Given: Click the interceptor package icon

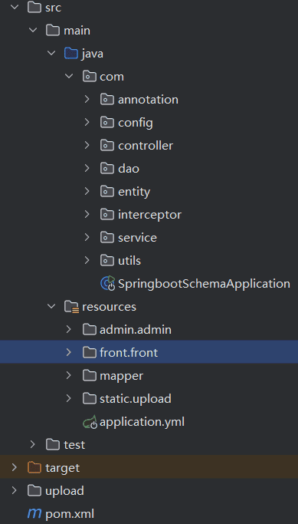Looking at the screenshot, I should pyautogui.click(x=107, y=215).
